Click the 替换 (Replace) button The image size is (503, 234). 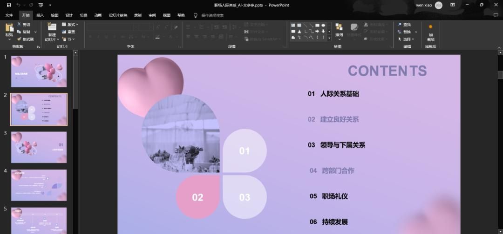(404, 32)
